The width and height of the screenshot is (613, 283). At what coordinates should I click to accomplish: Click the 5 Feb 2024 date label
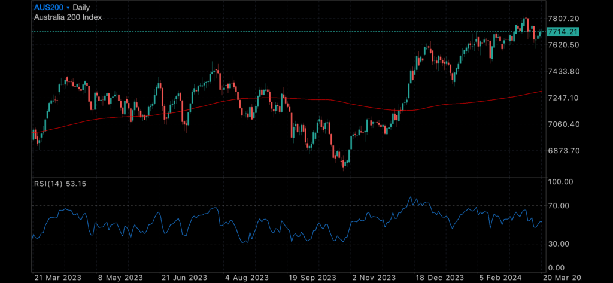500,278
